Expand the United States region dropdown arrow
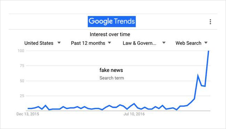 pos(59,43)
